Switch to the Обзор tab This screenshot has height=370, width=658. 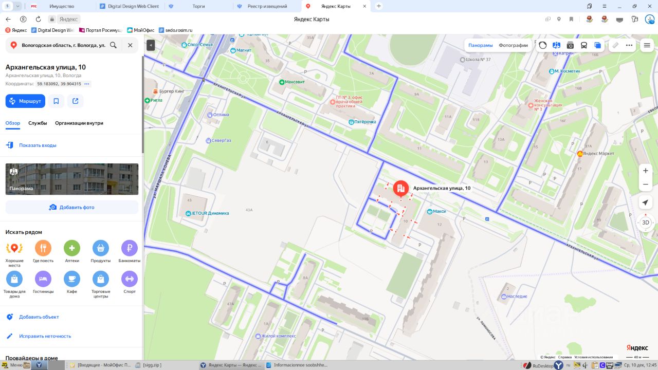click(x=13, y=123)
